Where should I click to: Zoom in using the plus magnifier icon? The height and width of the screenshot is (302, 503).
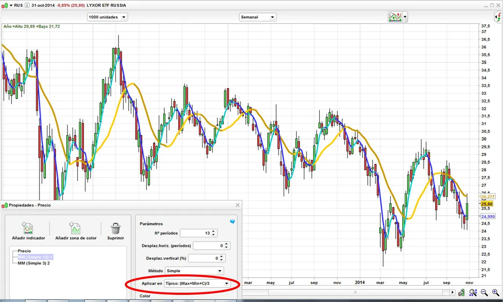click(x=496, y=293)
